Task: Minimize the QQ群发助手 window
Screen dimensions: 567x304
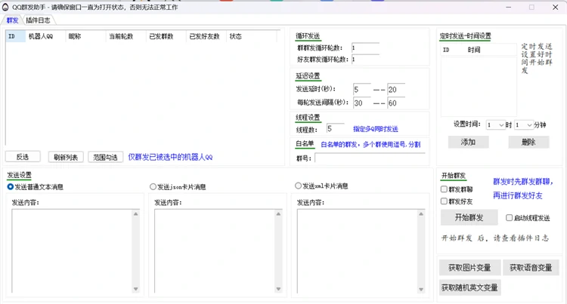Action: [x=509, y=8]
